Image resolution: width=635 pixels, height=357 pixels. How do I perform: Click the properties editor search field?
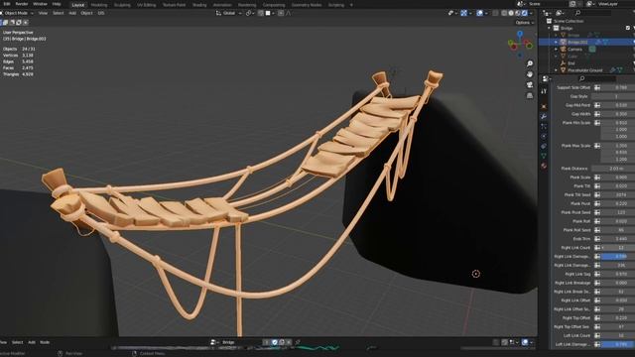tap(597, 78)
